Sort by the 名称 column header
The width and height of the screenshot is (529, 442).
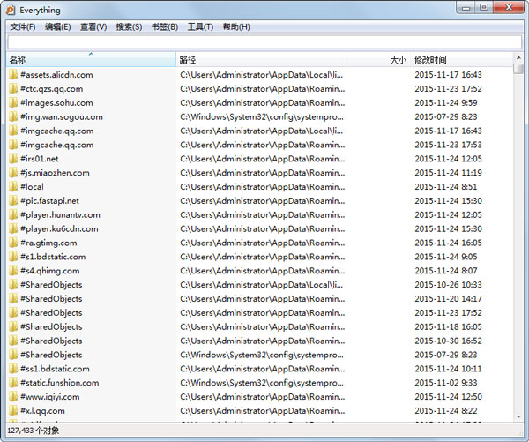(x=91, y=60)
